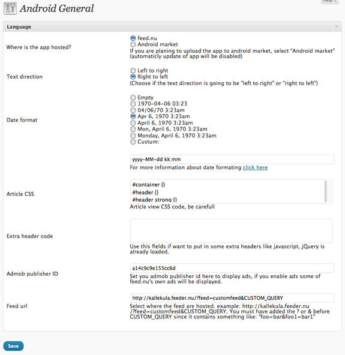Select feed.nu hosting option
The image size is (345, 355).
pos(133,38)
